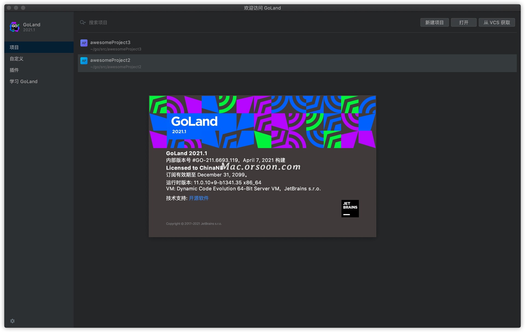Screen dimensions: 525x332
Task: Click the red close window button
Action: 9,8
